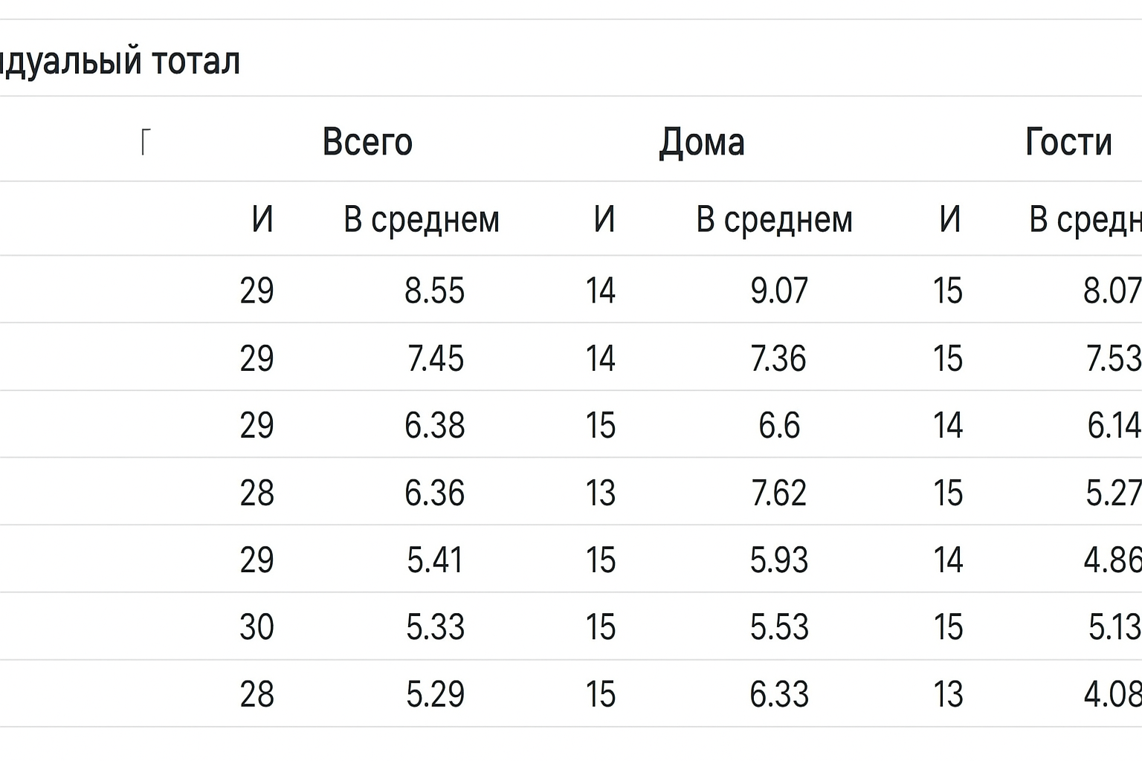Select the 9.07 home average cell

point(778,291)
